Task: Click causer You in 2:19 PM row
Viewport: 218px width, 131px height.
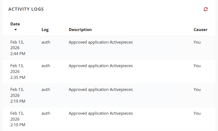Action: [197, 90]
